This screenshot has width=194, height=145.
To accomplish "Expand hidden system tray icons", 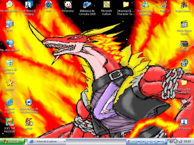I will 175,141.
